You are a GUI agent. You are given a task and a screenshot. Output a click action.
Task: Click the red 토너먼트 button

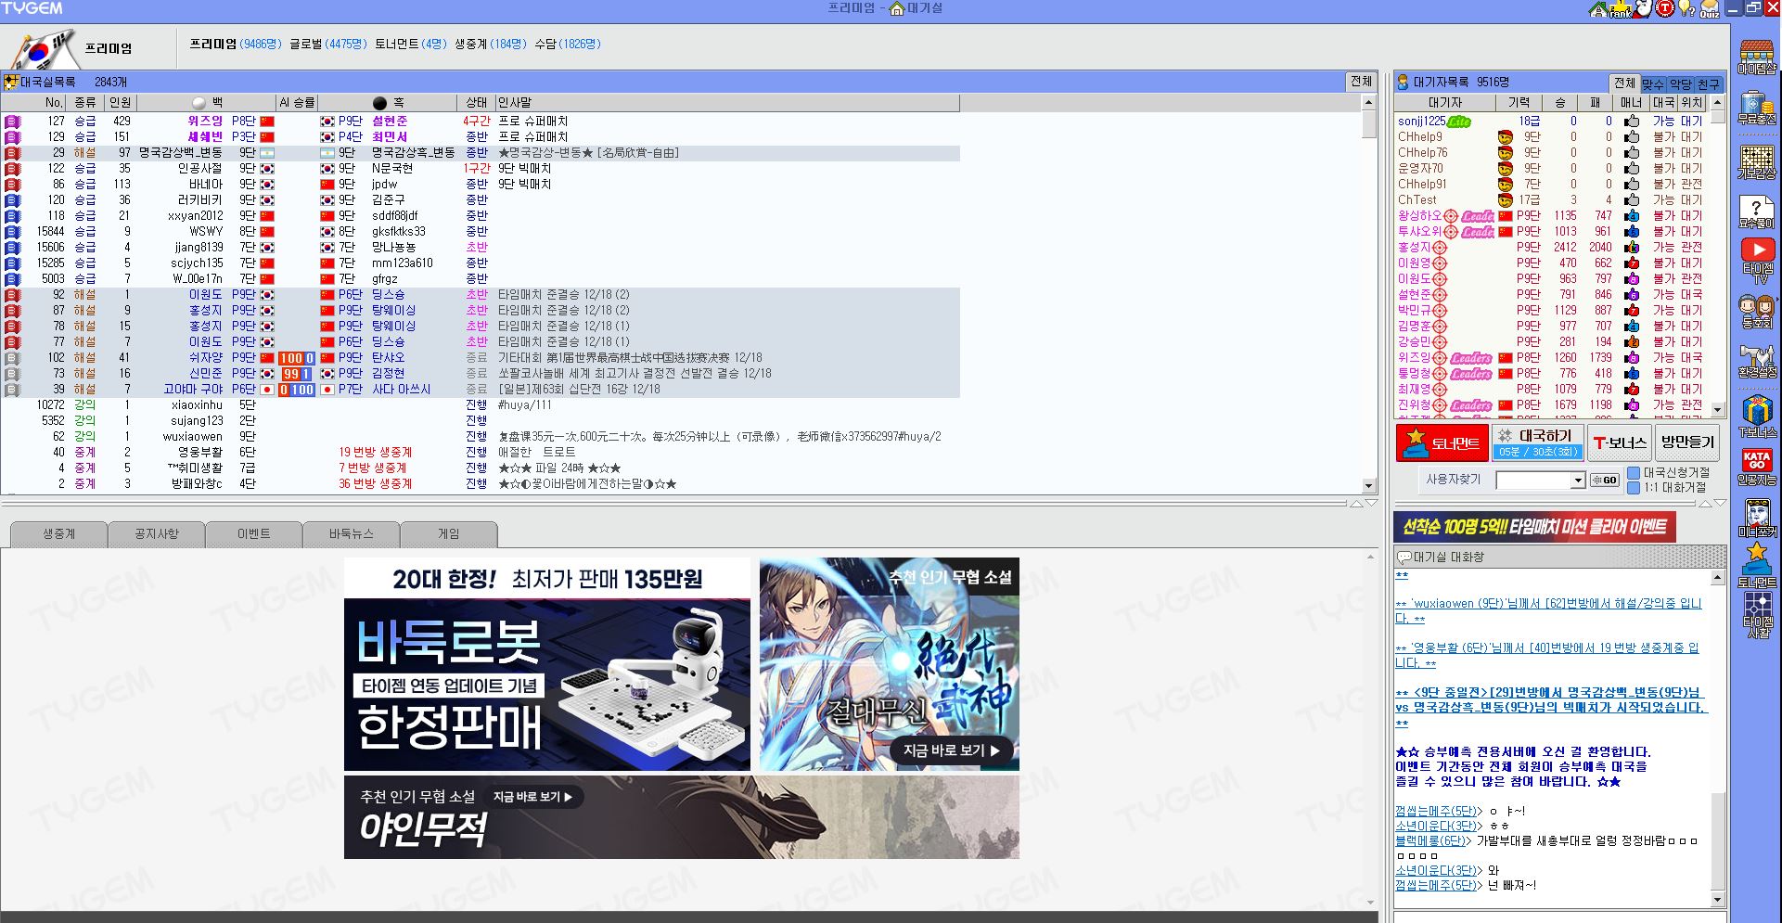(1442, 442)
